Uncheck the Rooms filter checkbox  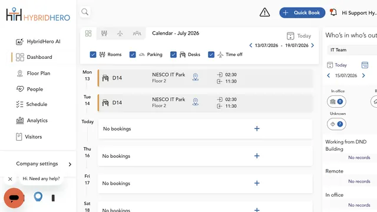click(x=93, y=55)
